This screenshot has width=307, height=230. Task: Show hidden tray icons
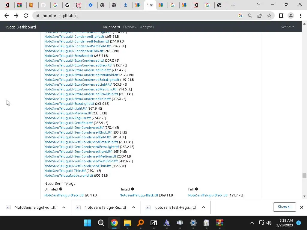[x=252, y=223]
